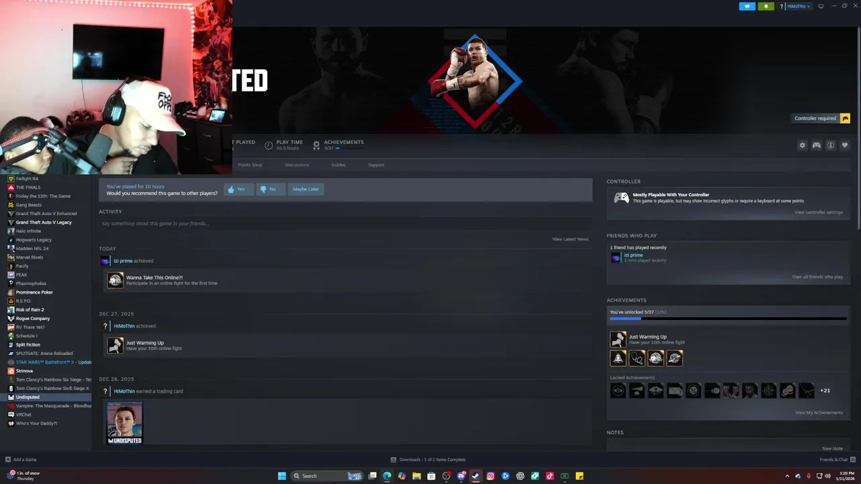Screen dimensions: 861x484
Task: Open Steam icon in taskbar
Action: click(x=476, y=476)
